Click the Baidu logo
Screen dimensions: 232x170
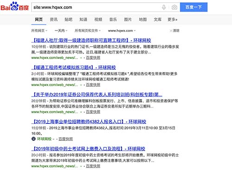15,6
